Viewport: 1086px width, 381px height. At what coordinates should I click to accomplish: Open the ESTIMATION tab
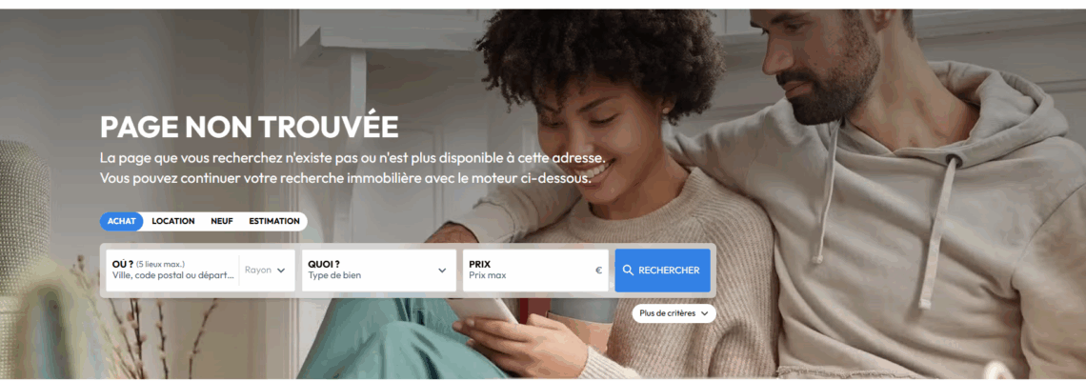(274, 221)
